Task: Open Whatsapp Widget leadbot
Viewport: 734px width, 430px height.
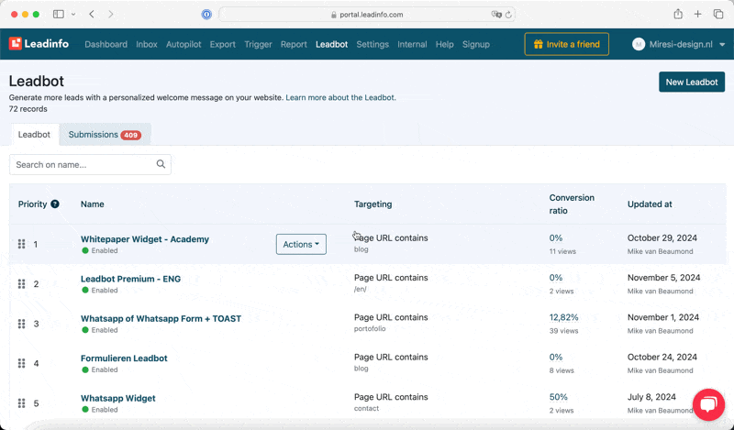Action: (118, 398)
